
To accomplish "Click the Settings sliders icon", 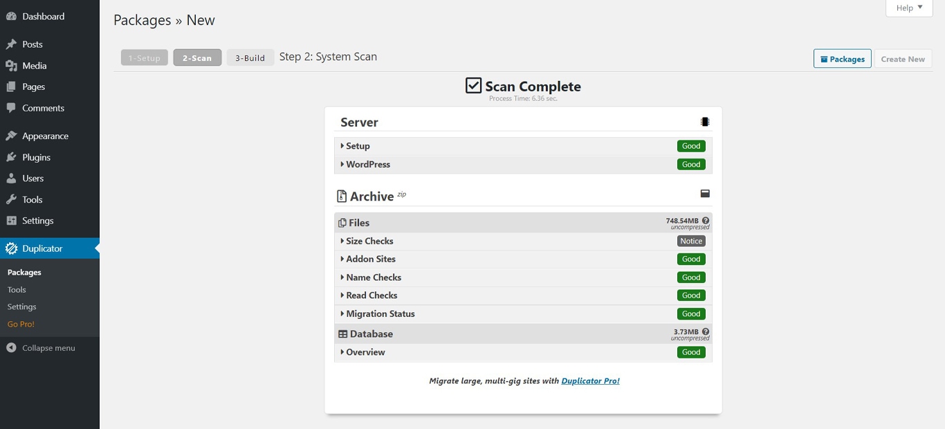I will (11, 221).
